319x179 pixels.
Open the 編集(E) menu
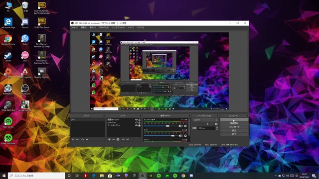[84, 27]
